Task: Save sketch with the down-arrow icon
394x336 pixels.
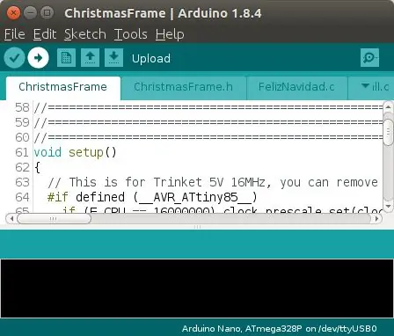Action: pos(113,58)
